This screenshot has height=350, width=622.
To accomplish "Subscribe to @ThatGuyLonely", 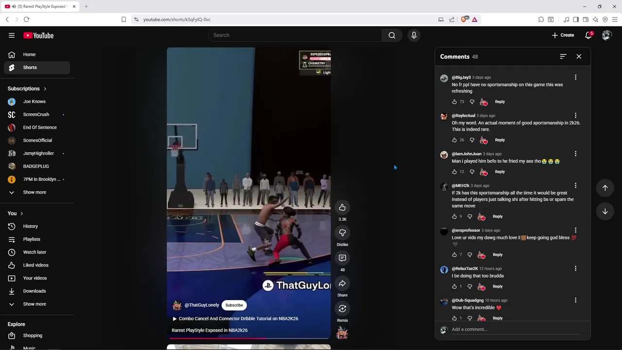I will [234, 305].
